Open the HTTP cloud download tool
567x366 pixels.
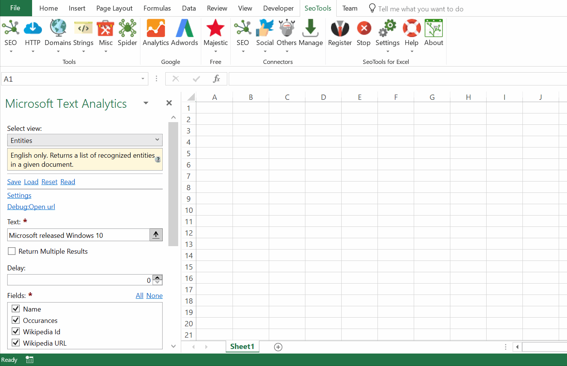[x=33, y=28]
